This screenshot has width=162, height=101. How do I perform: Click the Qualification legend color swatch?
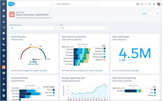[104, 51]
